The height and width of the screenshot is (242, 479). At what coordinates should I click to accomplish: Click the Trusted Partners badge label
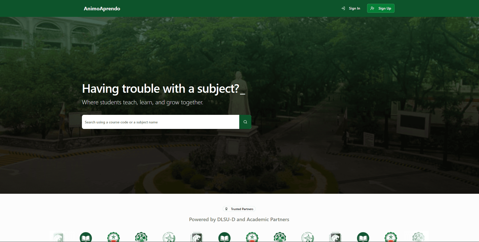point(242,209)
